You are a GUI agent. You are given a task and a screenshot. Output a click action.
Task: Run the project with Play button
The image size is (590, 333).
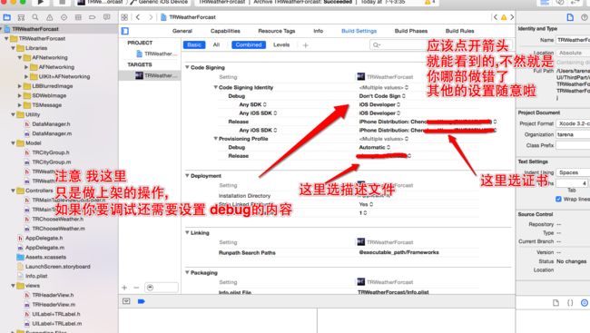(x=41, y=2)
